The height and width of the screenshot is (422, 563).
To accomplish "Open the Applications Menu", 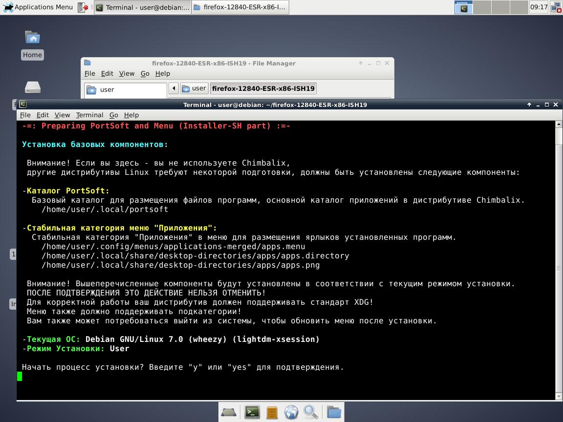I will pyautogui.click(x=38, y=7).
